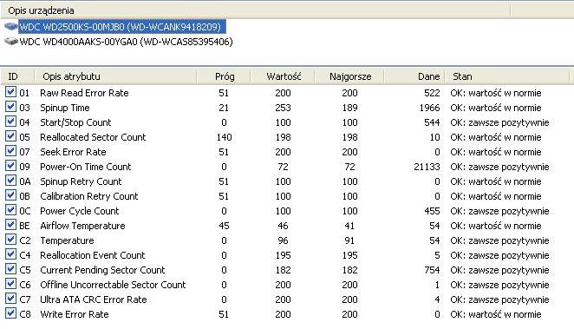Select the Reallocated Sector Count attribute name
Viewport: 574px width, 329px height.
pyautogui.click(x=93, y=137)
